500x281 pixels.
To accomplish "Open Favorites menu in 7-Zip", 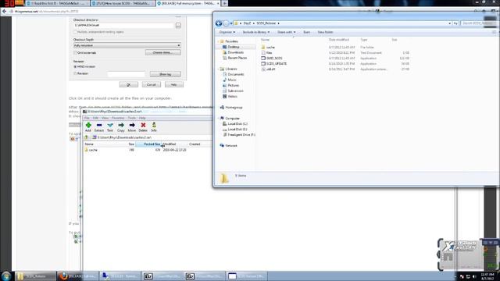I will pyautogui.click(x=118, y=118).
